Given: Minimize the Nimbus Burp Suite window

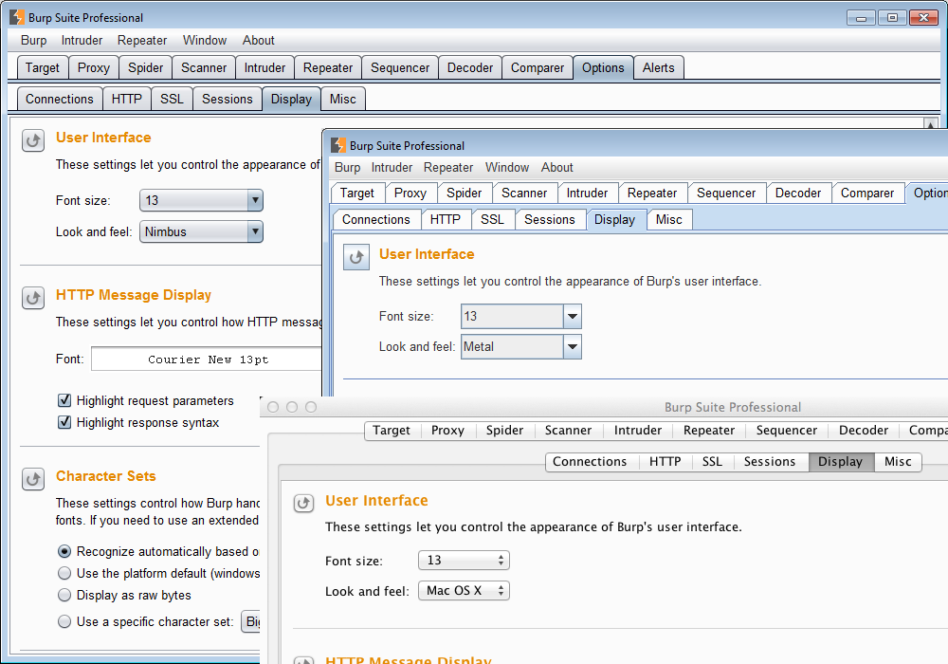Looking at the screenshot, I should pyautogui.click(x=861, y=17).
